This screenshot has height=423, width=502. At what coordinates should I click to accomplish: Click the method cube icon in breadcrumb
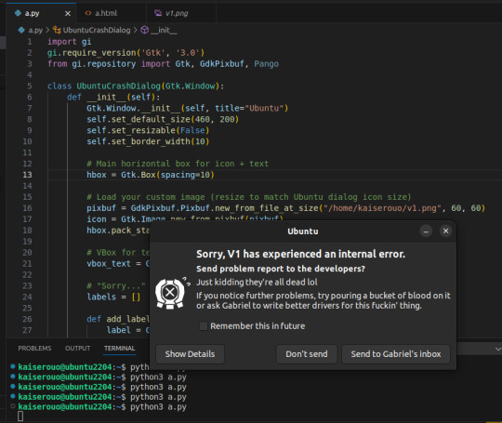[145, 30]
